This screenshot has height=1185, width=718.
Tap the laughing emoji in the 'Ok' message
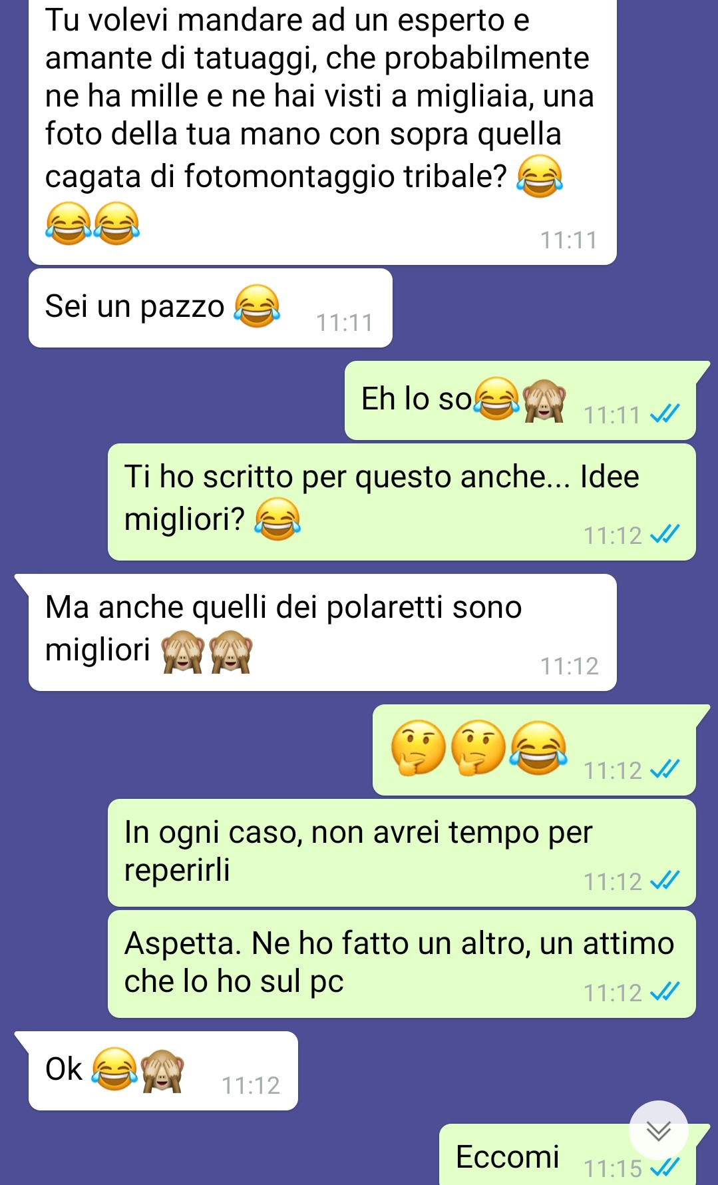coord(114,1069)
